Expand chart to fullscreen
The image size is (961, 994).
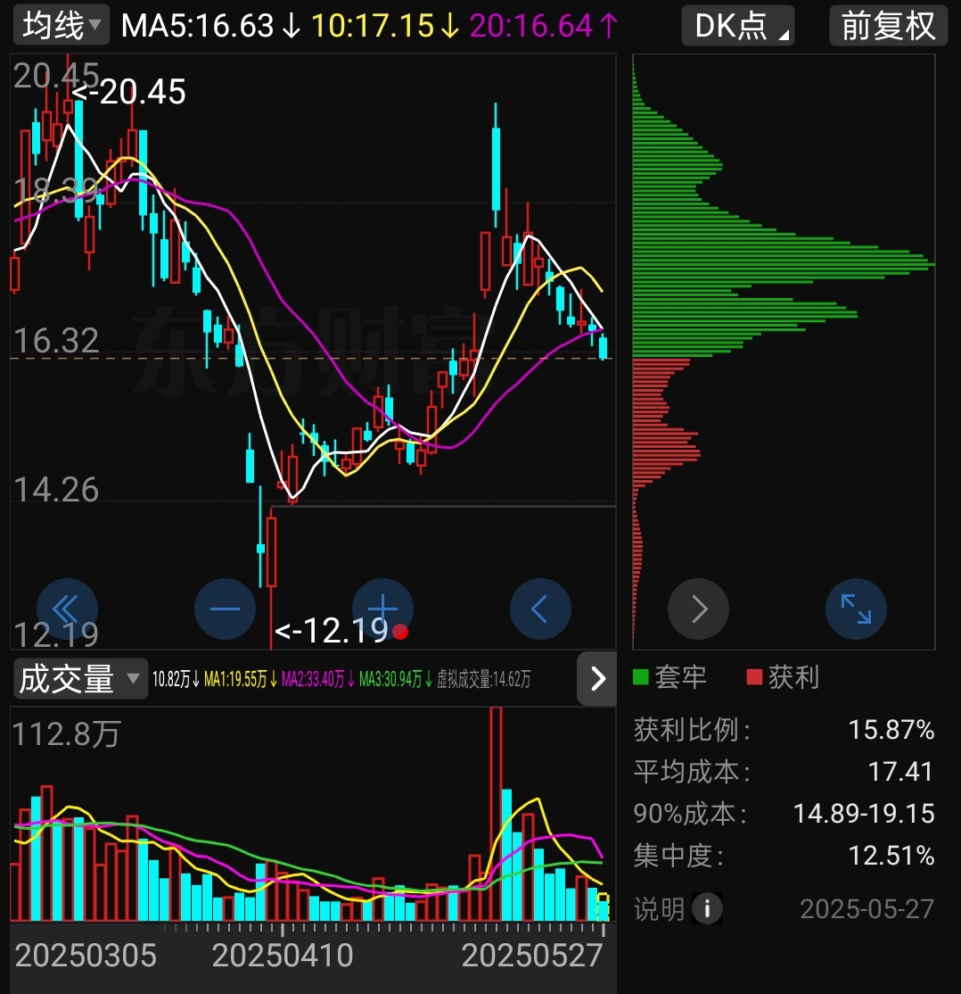click(x=856, y=609)
